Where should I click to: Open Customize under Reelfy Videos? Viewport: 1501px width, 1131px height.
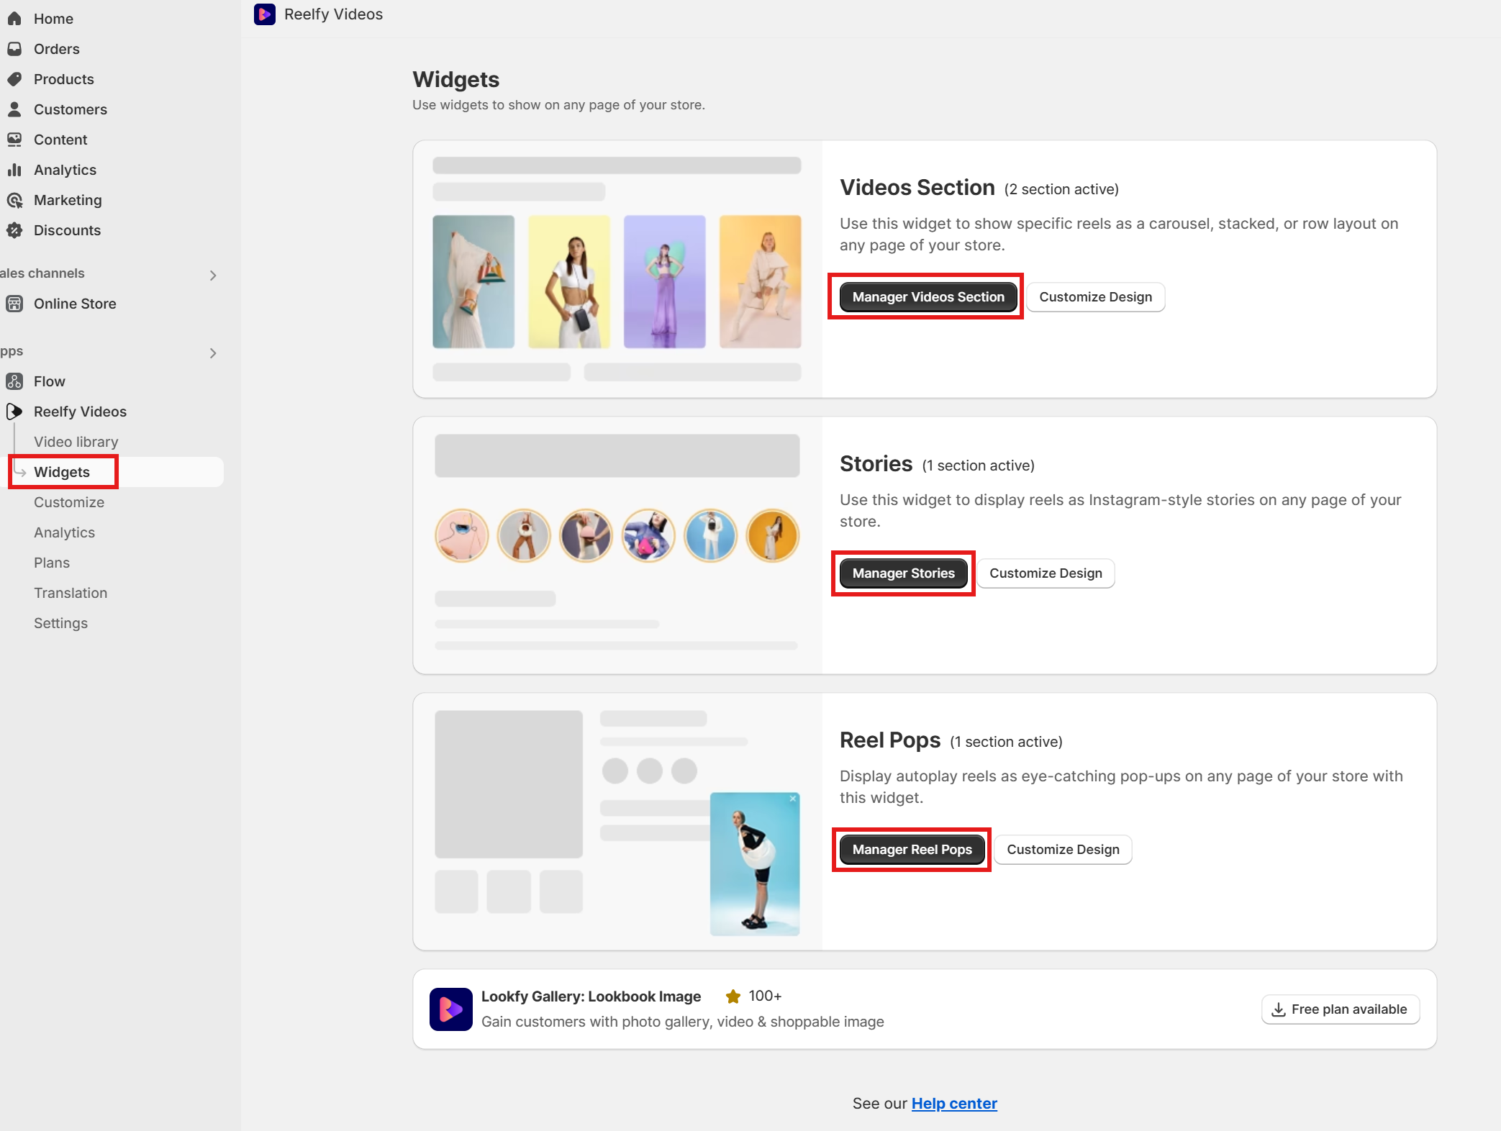tap(69, 502)
